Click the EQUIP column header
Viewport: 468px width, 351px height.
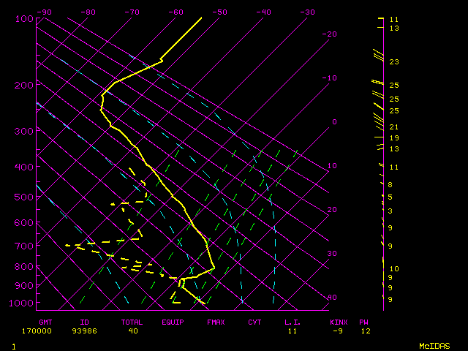pyautogui.click(x=173, y=322)
